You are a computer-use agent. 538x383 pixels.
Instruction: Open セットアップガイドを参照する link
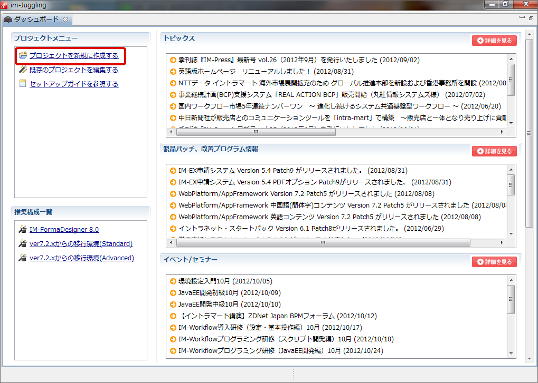(74, 84)
